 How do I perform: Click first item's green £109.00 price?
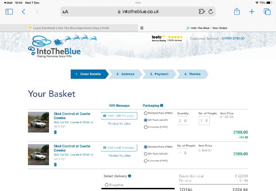point(240,132)
